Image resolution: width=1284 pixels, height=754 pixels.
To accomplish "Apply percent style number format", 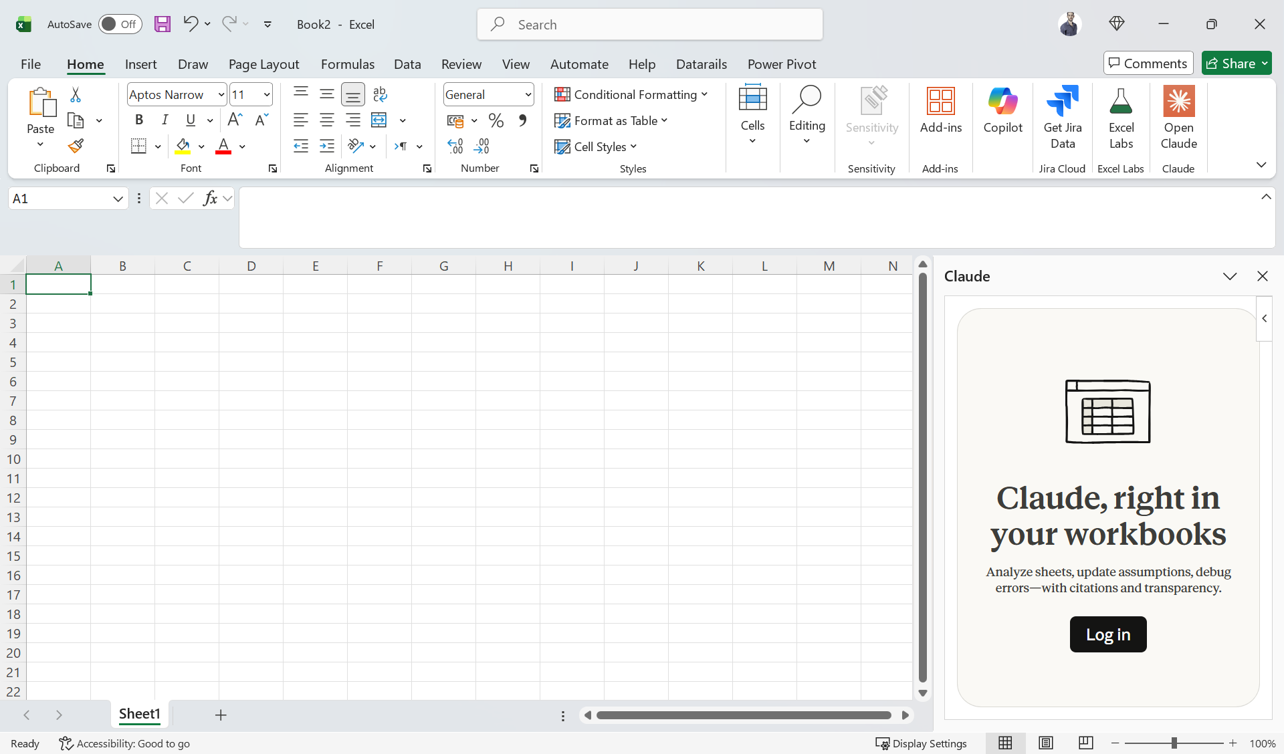I will tap(496, 120).
